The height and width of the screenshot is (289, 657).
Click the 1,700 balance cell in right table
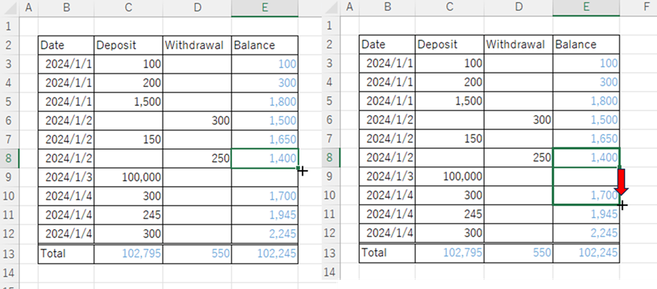coord(586,196)
